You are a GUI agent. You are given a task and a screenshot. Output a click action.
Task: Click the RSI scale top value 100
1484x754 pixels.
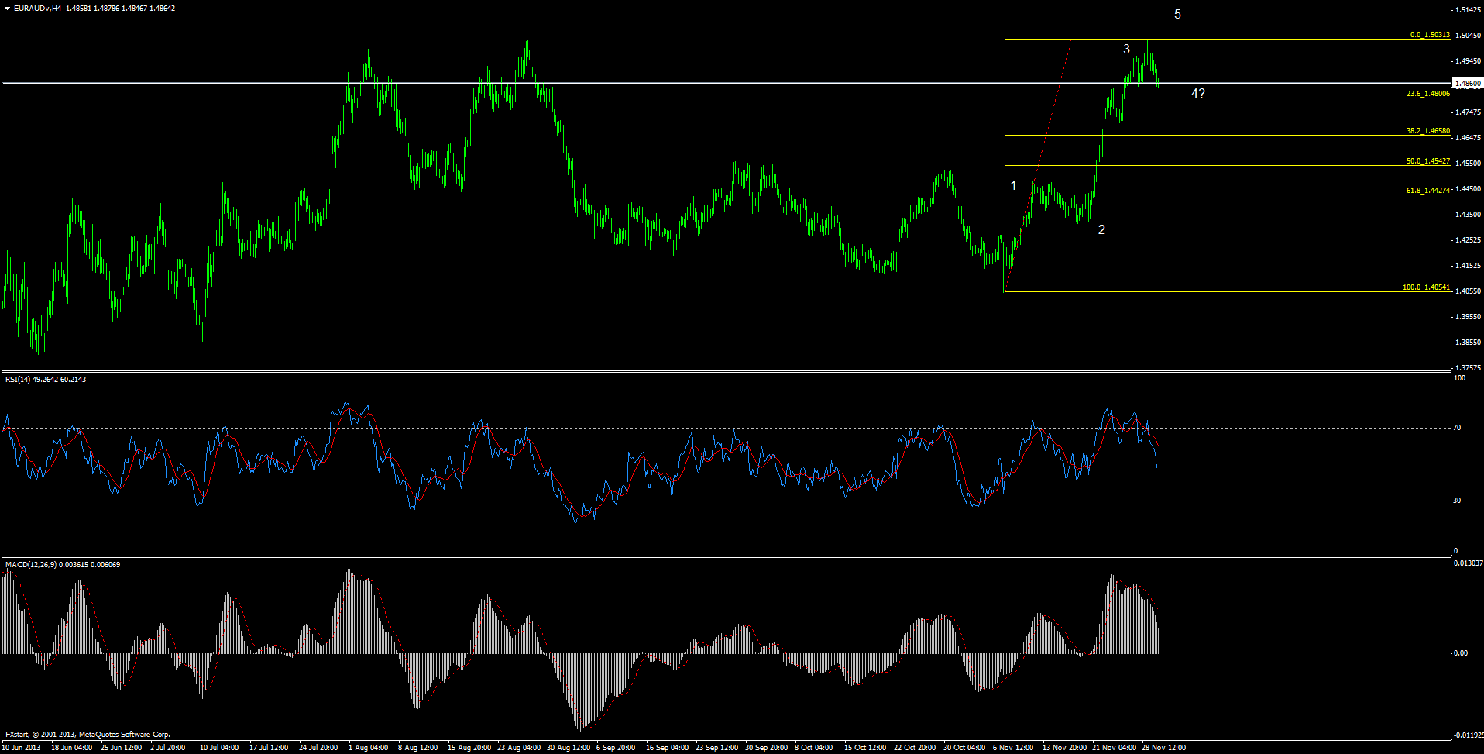coord(1460,378)
